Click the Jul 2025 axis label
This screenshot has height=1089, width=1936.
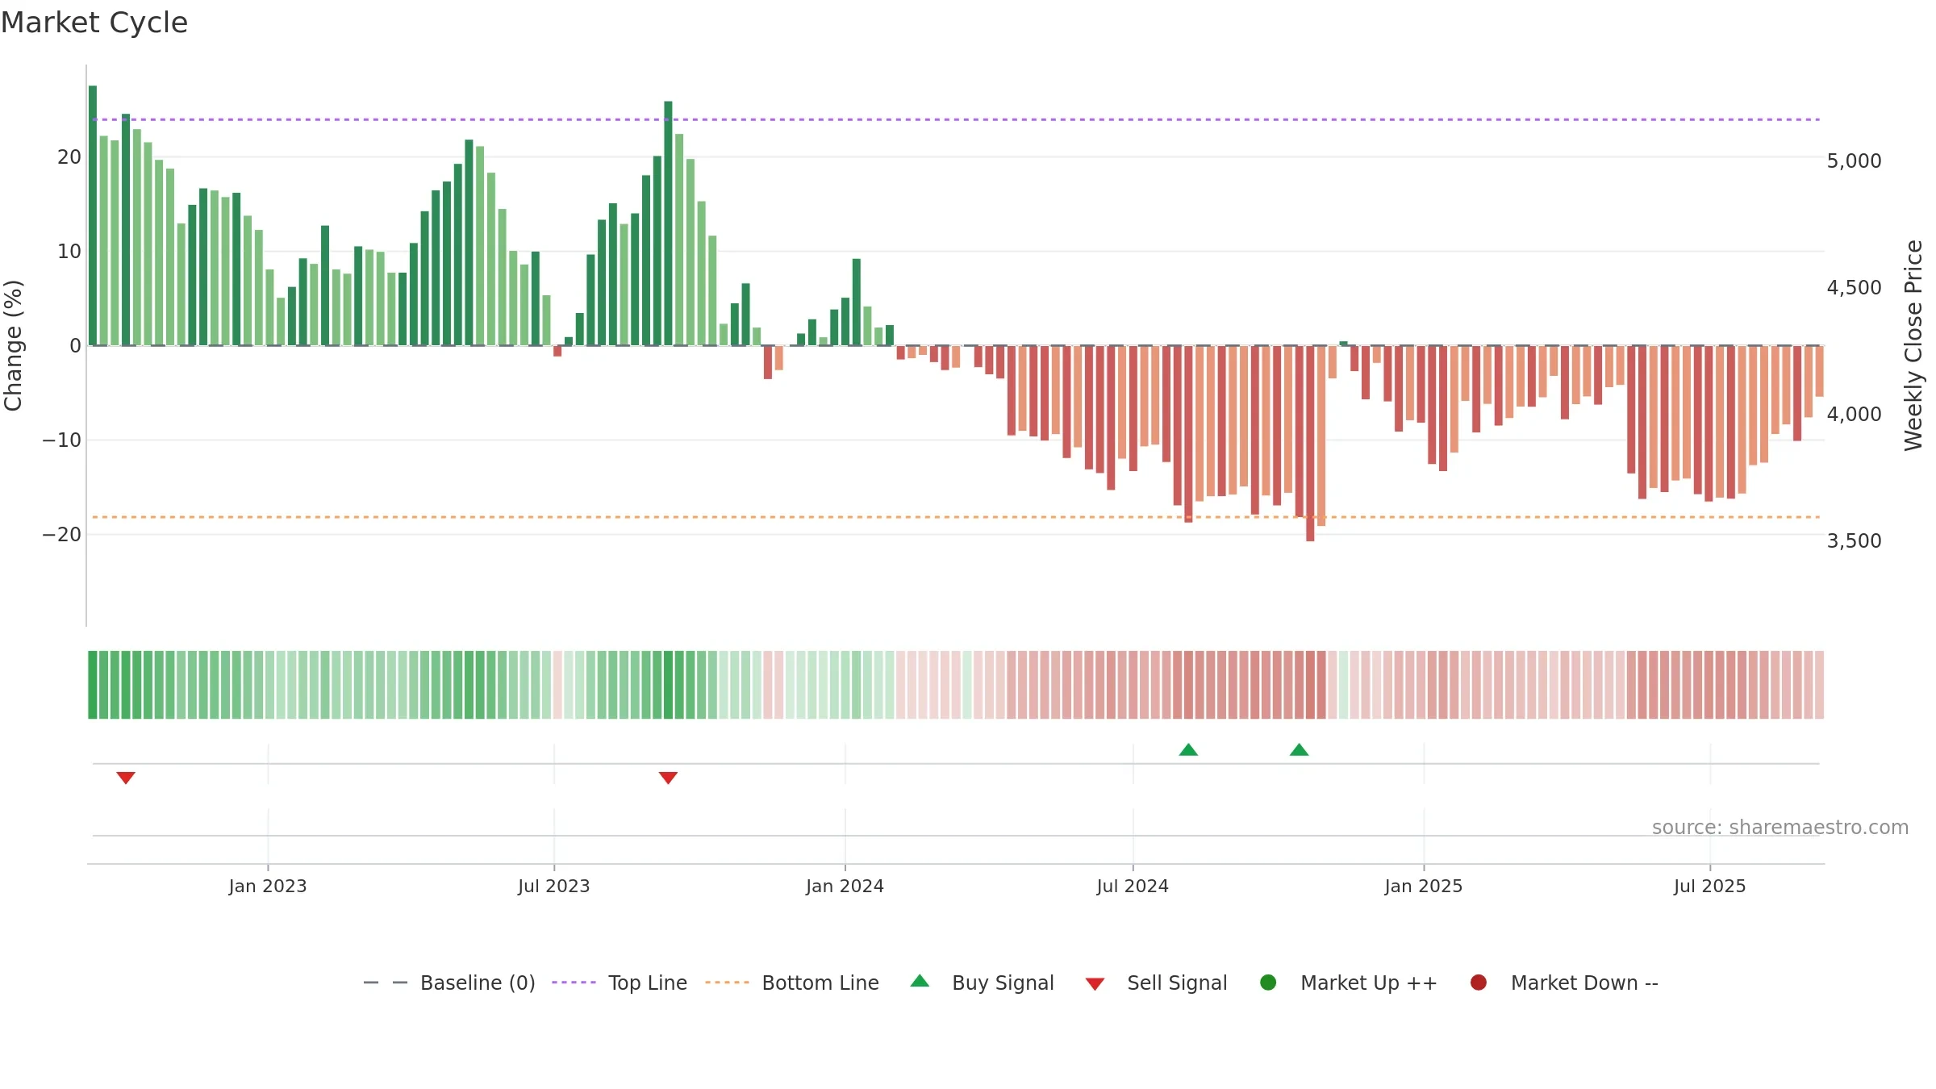coord(1710,886)
